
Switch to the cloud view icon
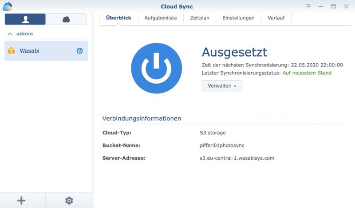[66, 19]
